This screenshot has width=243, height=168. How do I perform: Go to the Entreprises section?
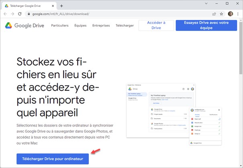[101, 25]
